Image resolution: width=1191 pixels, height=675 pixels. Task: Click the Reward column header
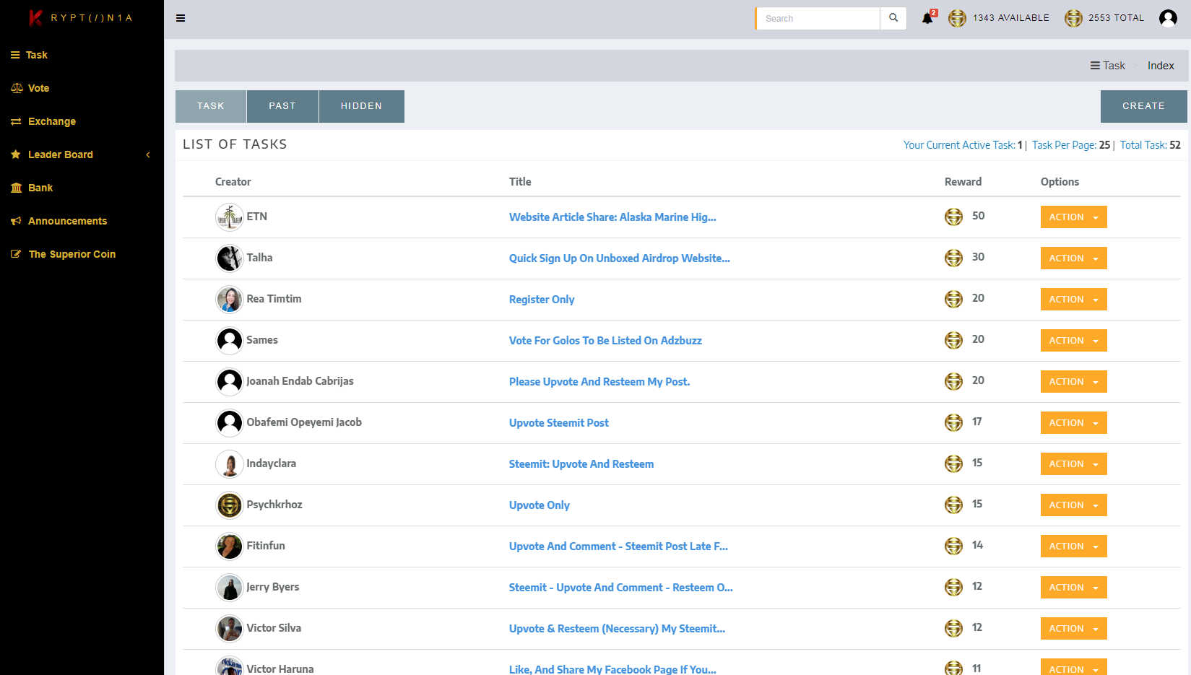pos(963,182)
